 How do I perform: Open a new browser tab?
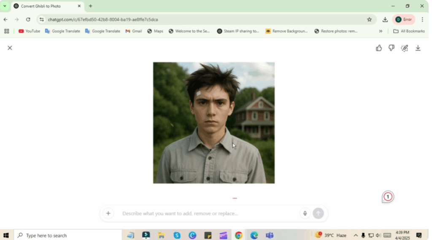click(90, 6)
